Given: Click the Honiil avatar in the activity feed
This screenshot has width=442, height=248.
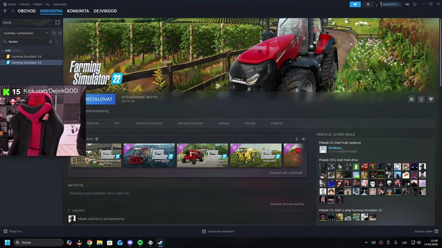Looking at the screenshot, I should click(x=72, y=219).
